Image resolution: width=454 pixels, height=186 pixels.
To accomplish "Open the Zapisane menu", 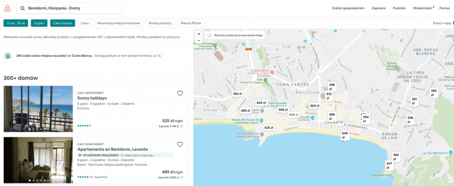I will [x=378, y=8].
